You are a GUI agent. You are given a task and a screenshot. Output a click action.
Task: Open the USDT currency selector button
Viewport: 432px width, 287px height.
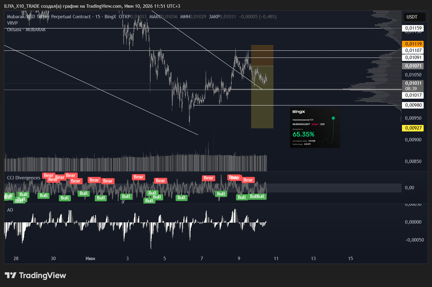click(x=414, y=17)
